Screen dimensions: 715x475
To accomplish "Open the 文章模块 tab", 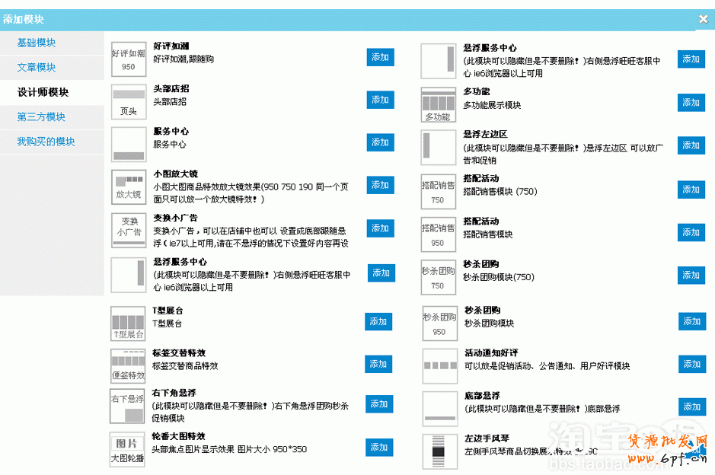I will pos(37,68).
